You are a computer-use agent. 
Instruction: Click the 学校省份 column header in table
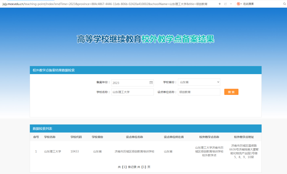[97, 137]
